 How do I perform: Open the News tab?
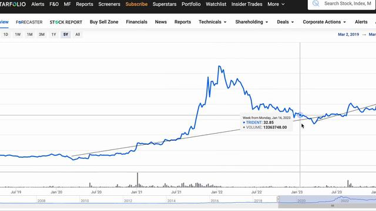pyautogui.click(x=160, y=22)
